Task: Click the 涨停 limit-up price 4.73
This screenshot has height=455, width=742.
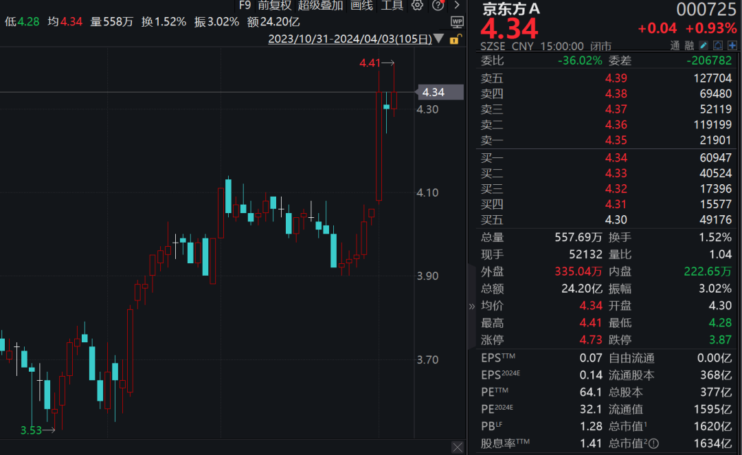Action: (x=591, y=340)
